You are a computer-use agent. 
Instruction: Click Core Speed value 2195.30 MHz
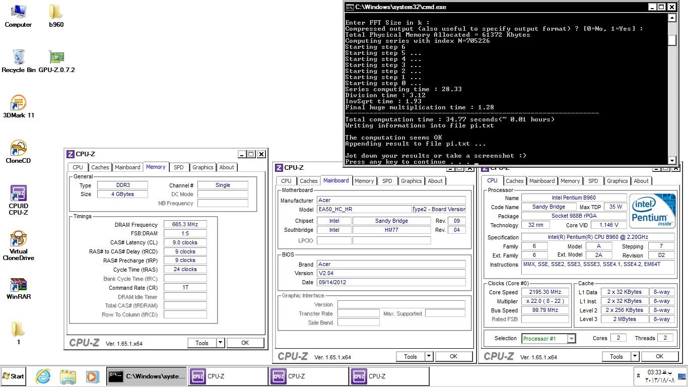point(545,292)
